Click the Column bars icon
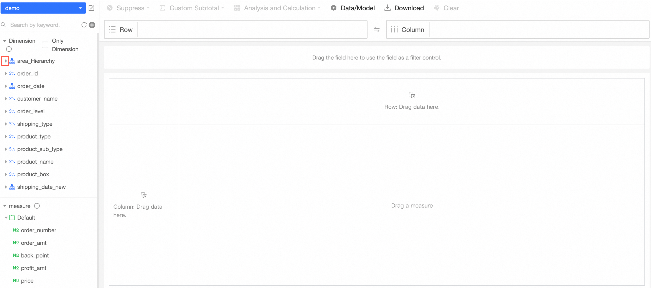 click(394, 30)
